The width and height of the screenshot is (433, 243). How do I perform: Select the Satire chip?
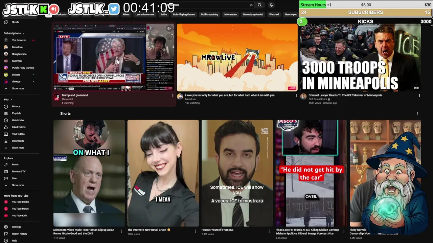[x=164, y=15]
